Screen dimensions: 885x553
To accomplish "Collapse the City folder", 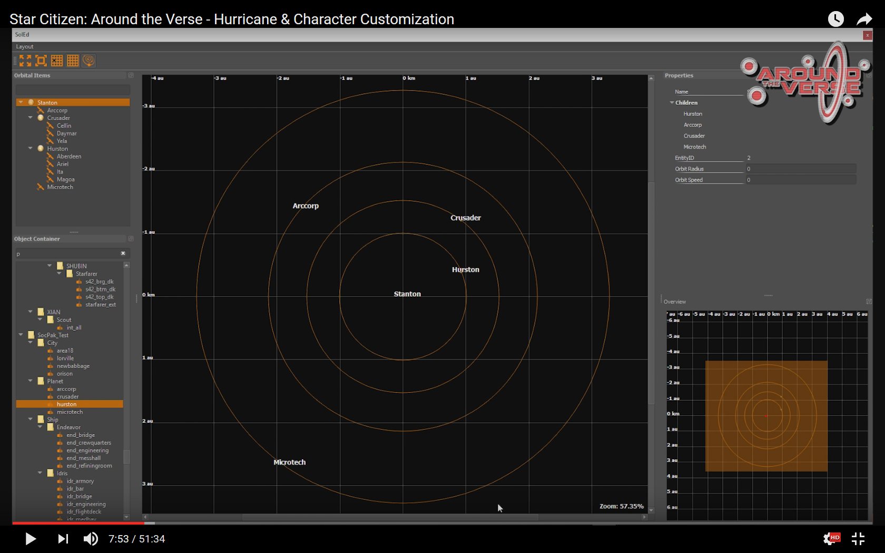I will [31, 343].
